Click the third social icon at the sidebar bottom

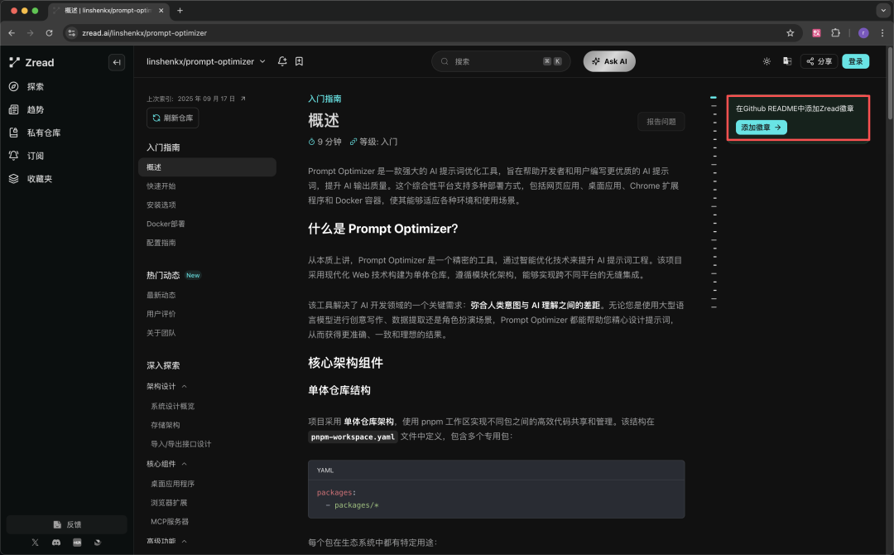(x=77, y=543)
